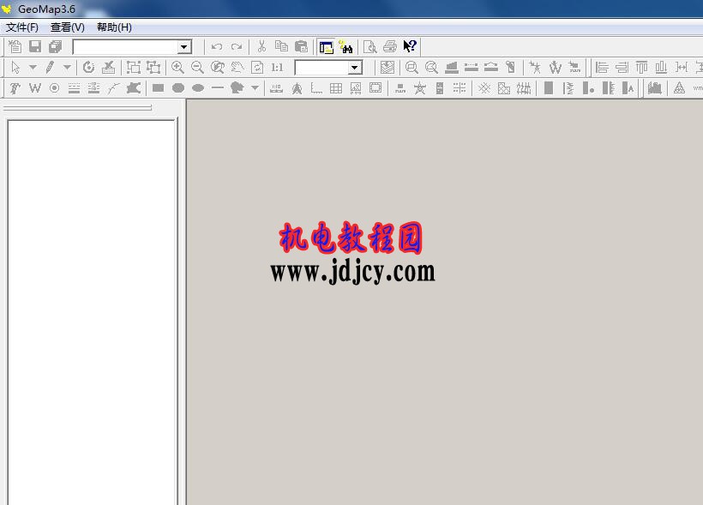The height and width of the screenshot is (505, 703).
Task: Click the keyboard with X icon
Action: click(x=109, y=67)
